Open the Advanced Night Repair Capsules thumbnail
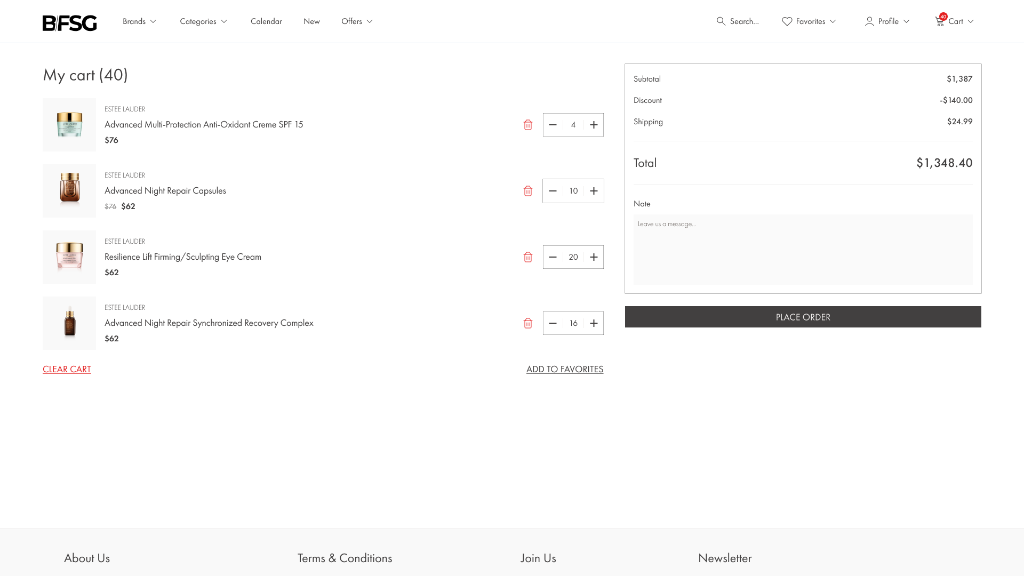 pyautogui.click(x=69, y=191)
